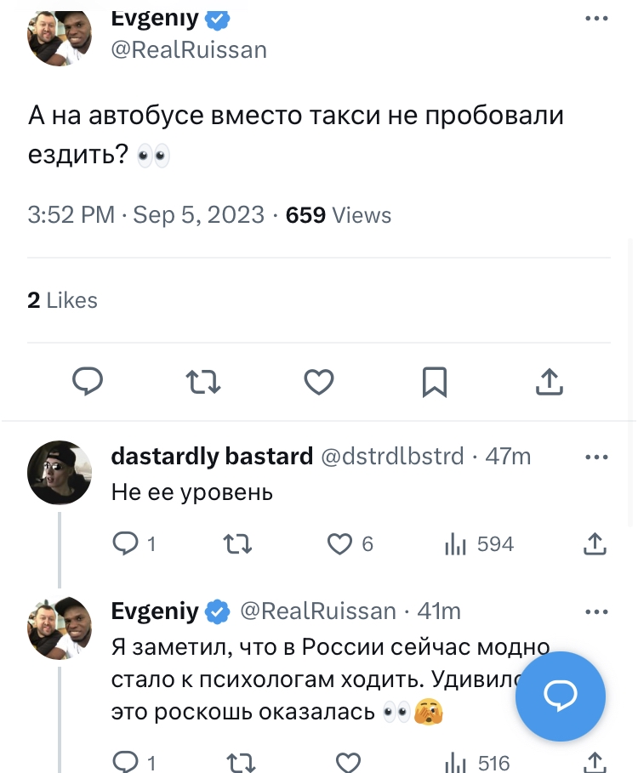The width and height of the screenshot is (638, 773).
Task: Open Evgeniy's avatar in the reply thread
Action: (60, 628)
